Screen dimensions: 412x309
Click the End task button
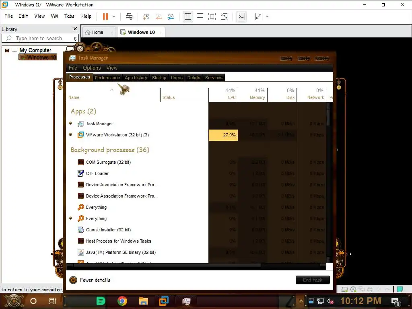(313, 280)
